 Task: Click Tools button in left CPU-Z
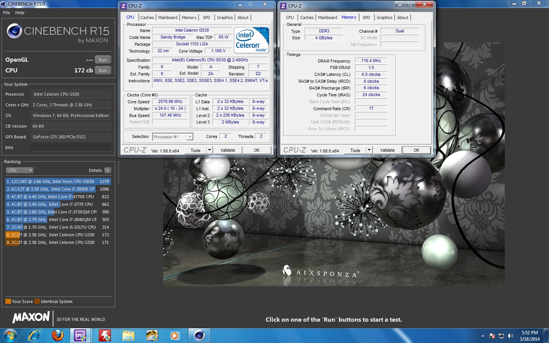point(196,150)
